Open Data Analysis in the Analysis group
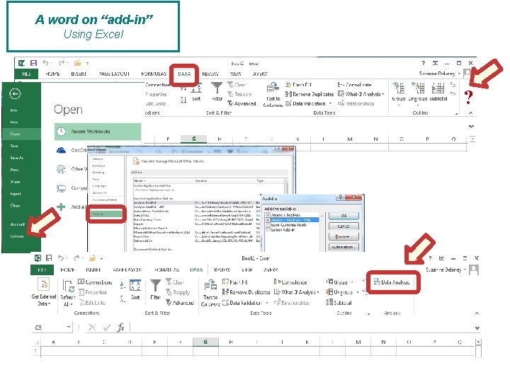 (392, 282)
